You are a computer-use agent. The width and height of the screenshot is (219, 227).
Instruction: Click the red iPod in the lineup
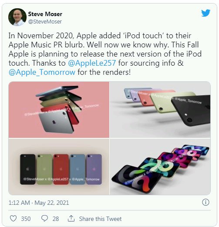coord(61,169)
